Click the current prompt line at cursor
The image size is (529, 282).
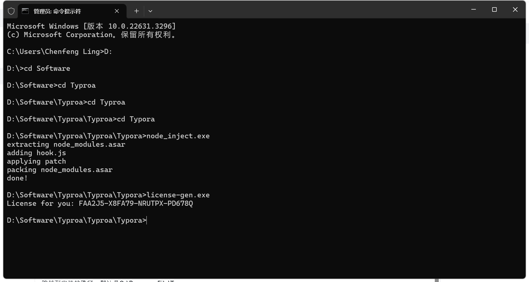pyautogui.click(x=77, y=220)
